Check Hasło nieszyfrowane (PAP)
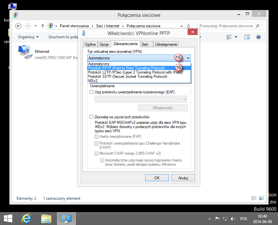Screen dimensions: 278x225 click(96, 136)
